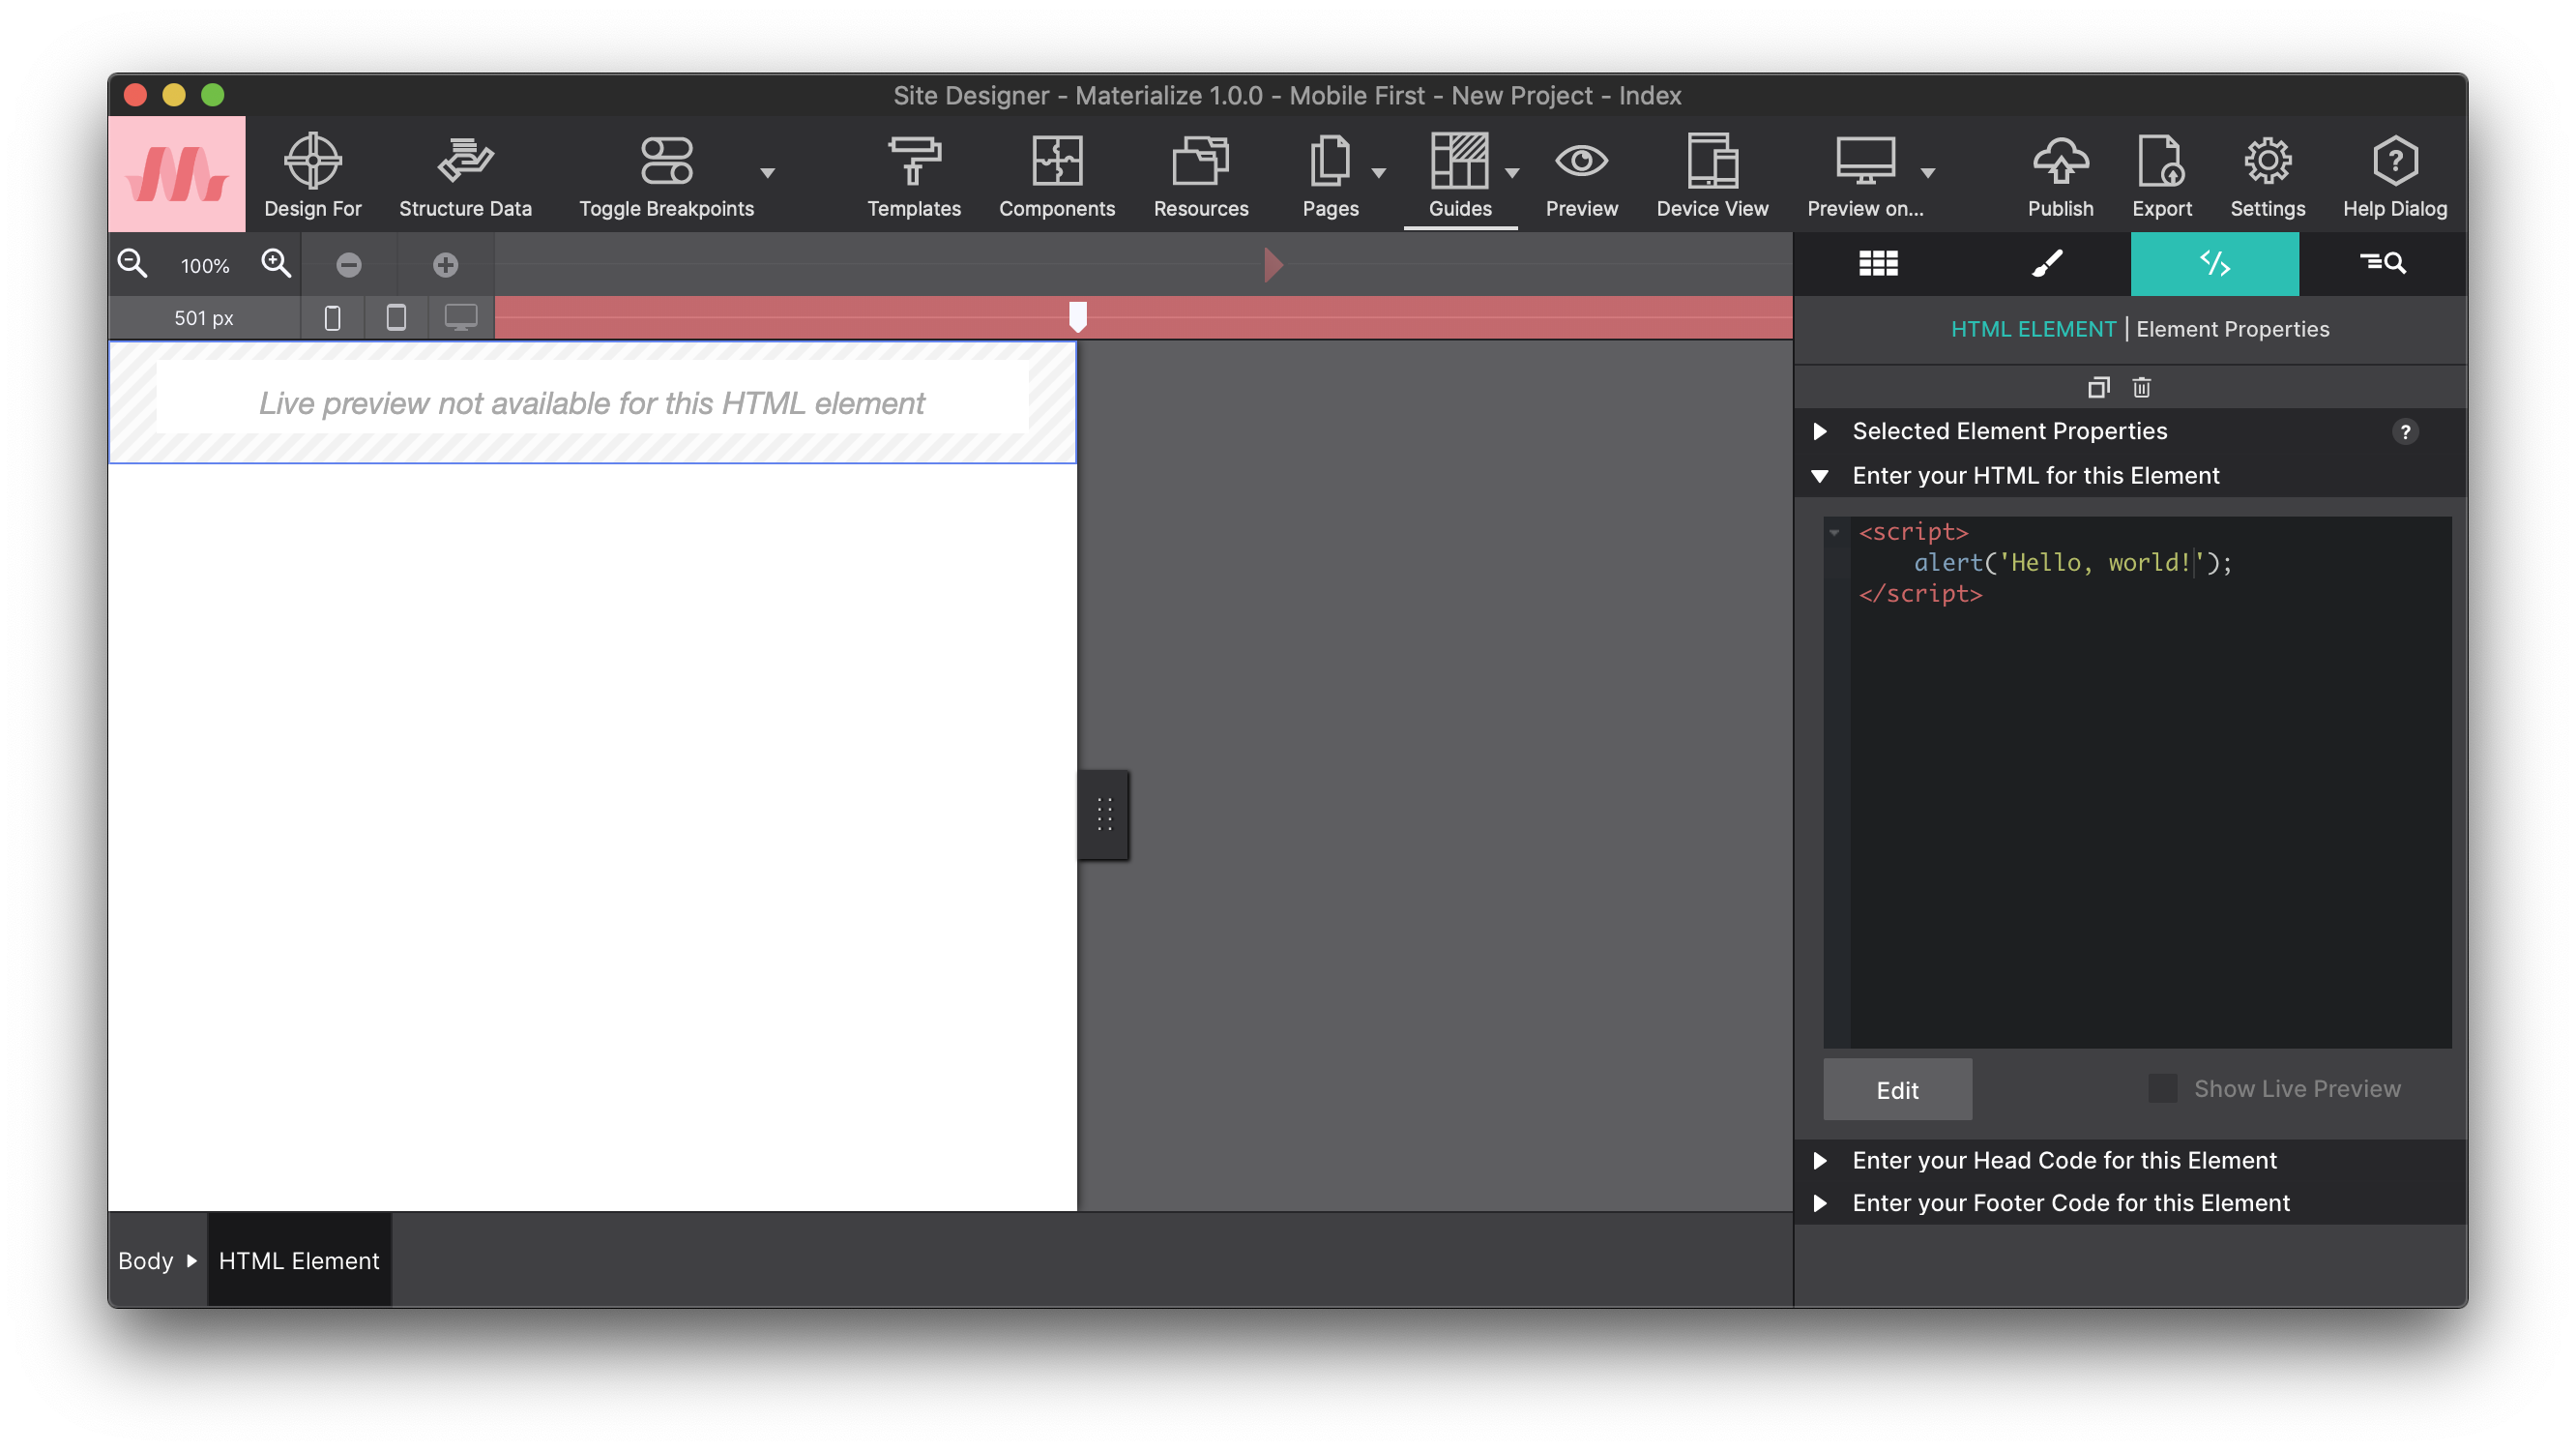Screen dimensions: 2576x1451
Task: Switch to the paintbrush styles panel
Action: [2046, 263]
